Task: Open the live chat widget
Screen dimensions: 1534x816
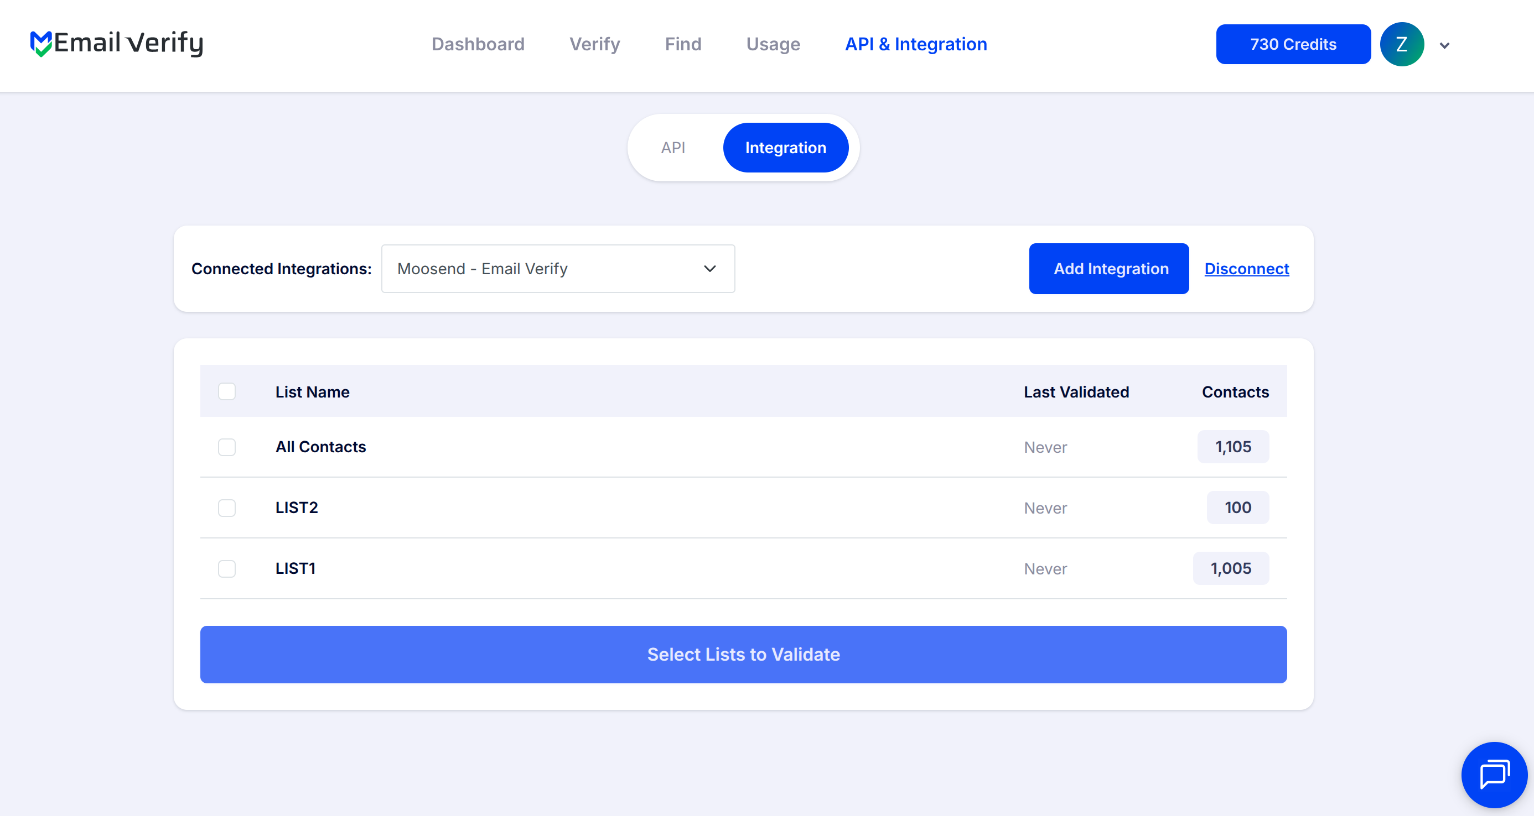Action: [x=1494, y=775]
